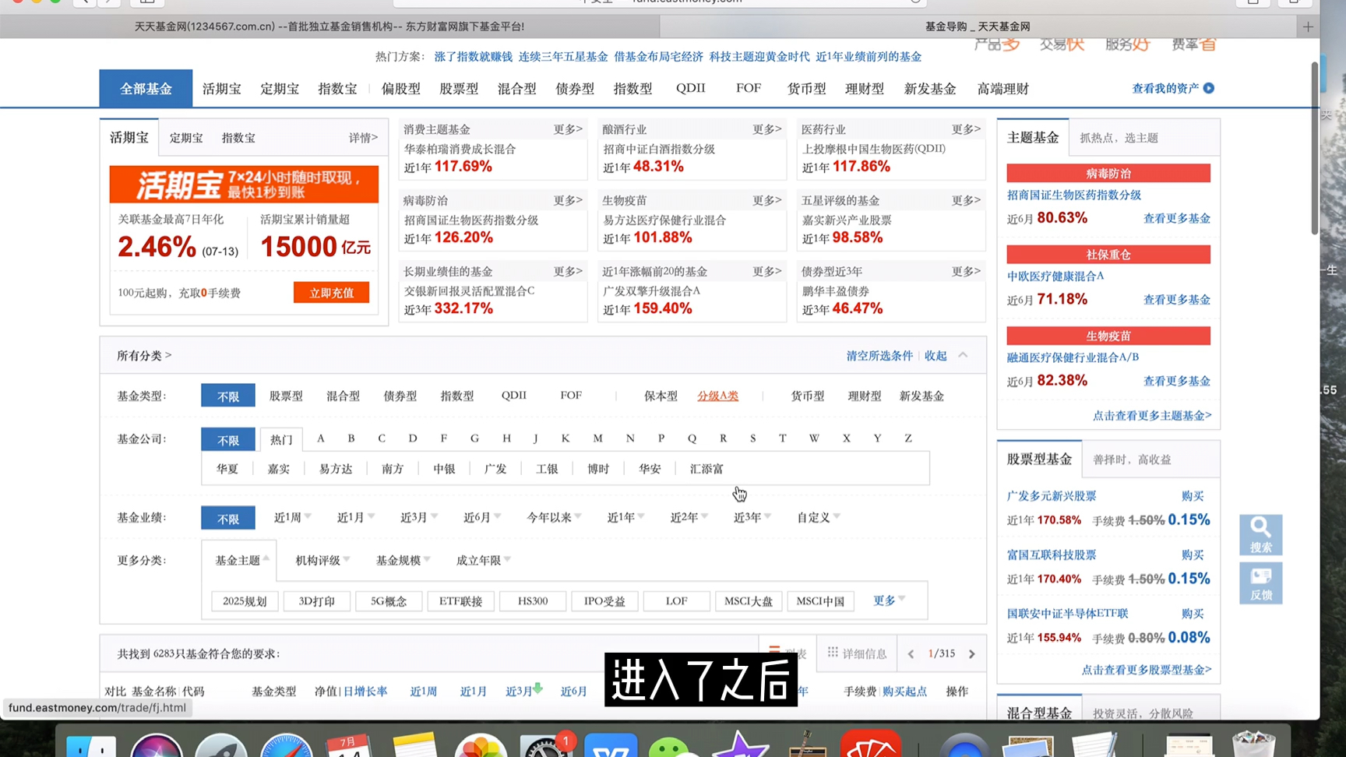This screenshot has width=1346, height=757.
Task: Open Notes app in Dock
Action: (x=415, y=745)
